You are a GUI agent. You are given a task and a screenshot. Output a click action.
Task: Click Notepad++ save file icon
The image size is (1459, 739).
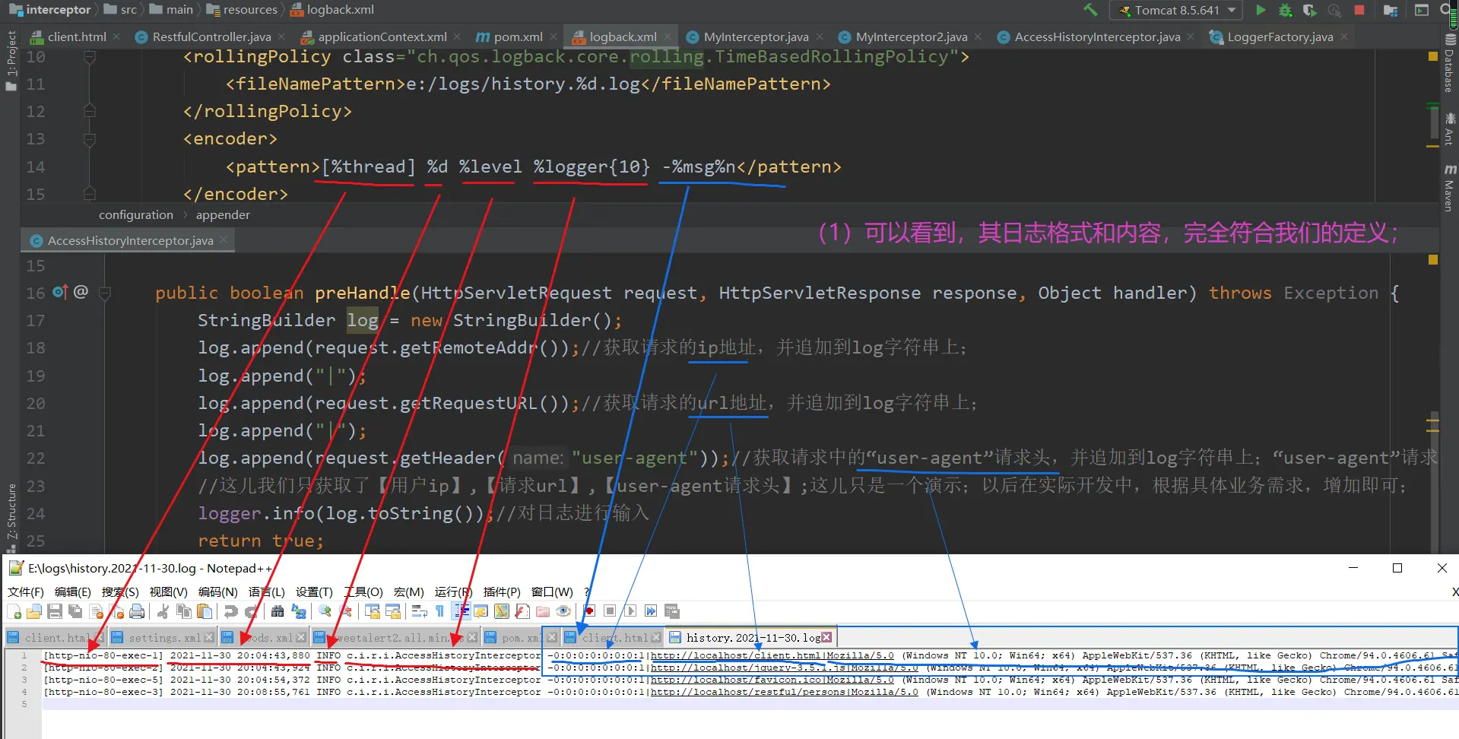55,611
